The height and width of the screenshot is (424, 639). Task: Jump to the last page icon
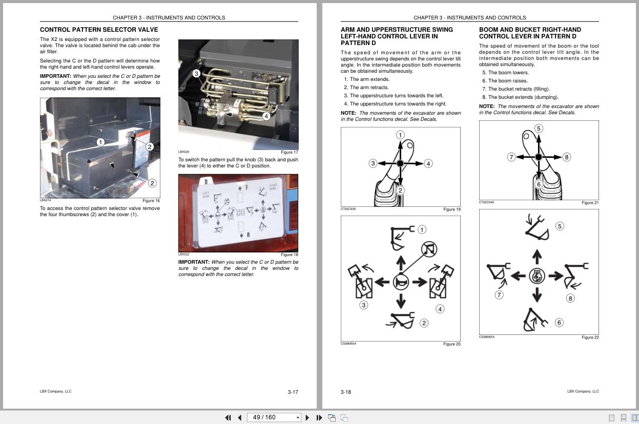(319, 417)
